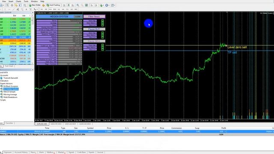Open the Data Window toolbar icon
The image size is (274, 154).
(12, 5)
